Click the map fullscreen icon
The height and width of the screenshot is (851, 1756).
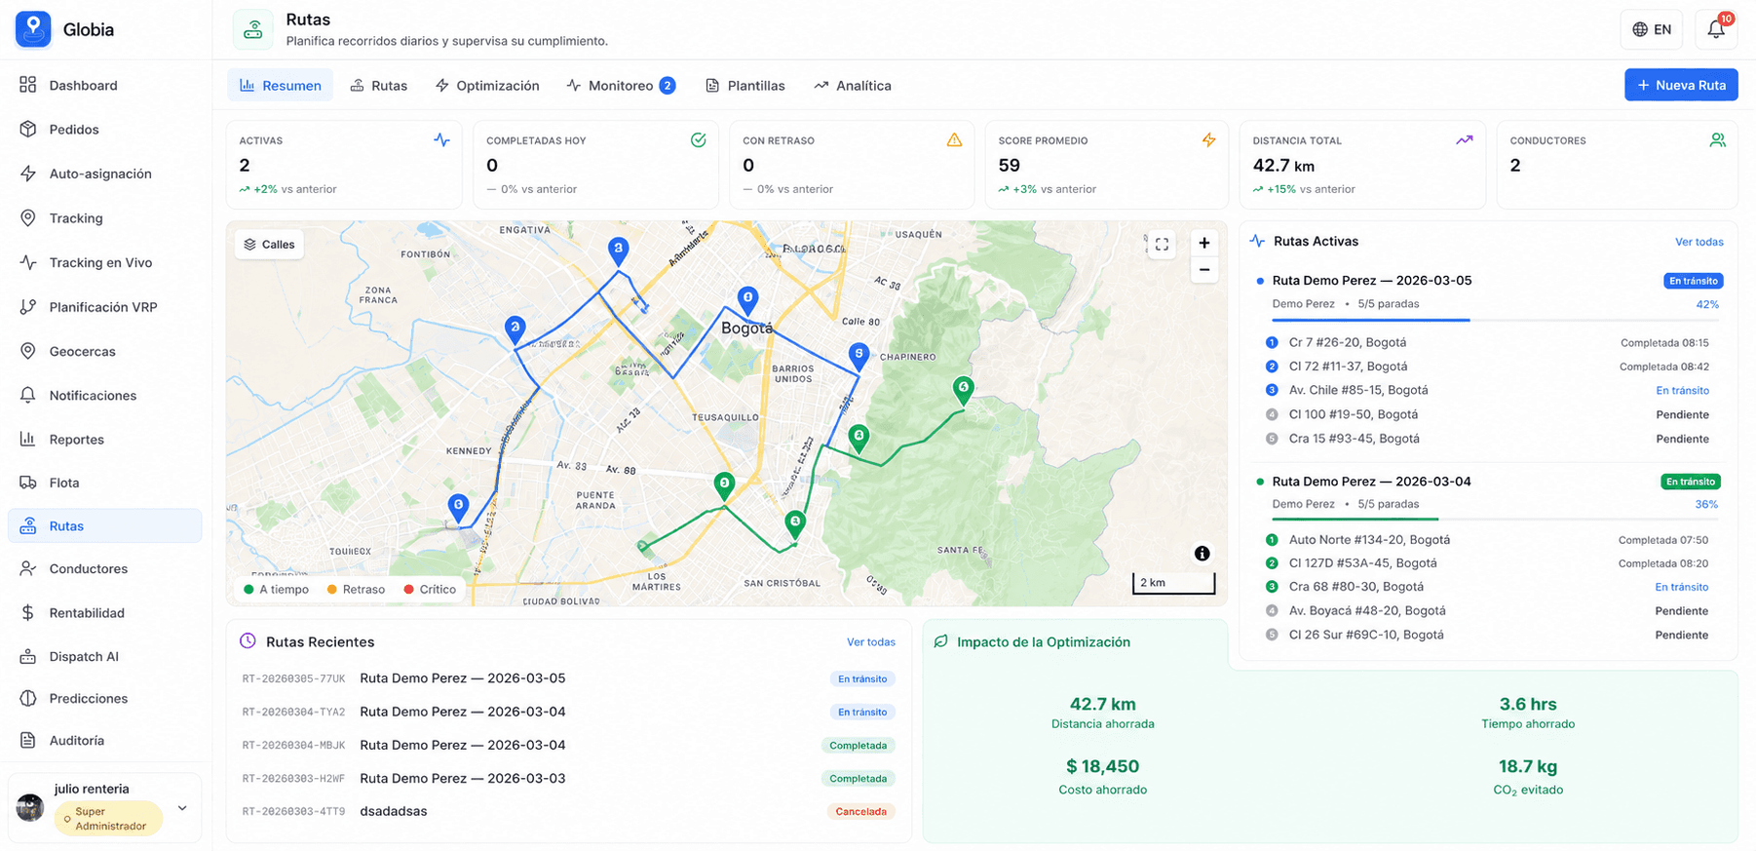(1162, 245)
